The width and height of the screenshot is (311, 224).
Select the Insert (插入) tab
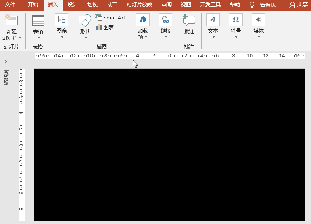[53, 5]
